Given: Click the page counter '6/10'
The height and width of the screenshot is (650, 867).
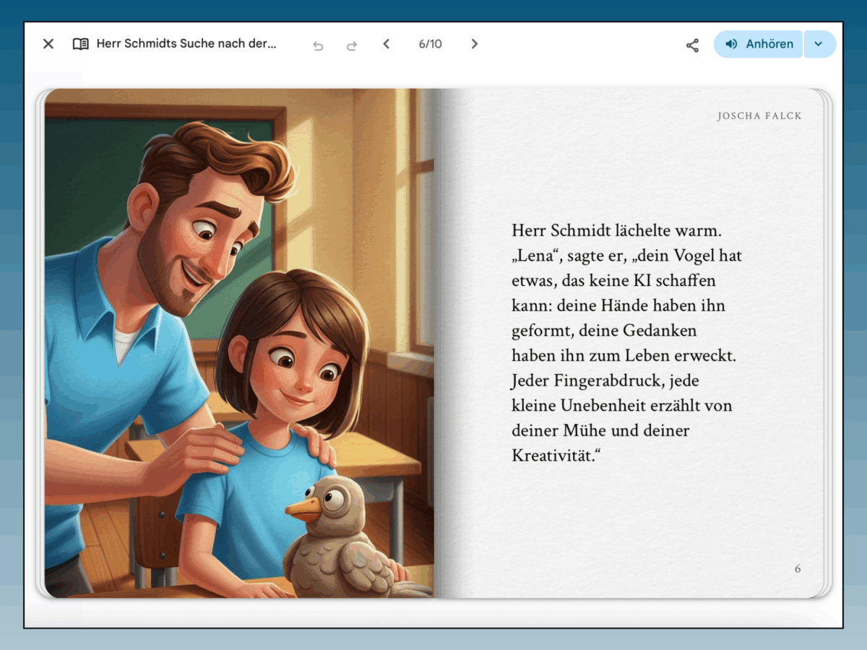Looking at the screenshot, I should (x=430, y=44).
